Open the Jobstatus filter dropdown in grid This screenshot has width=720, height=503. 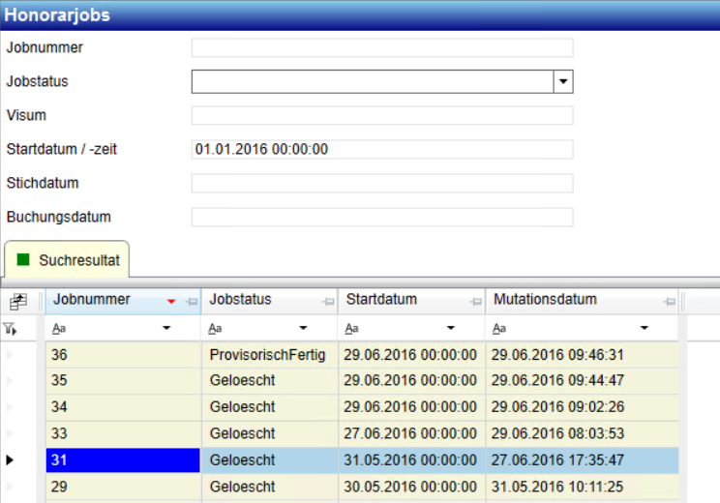pos(303,328)
